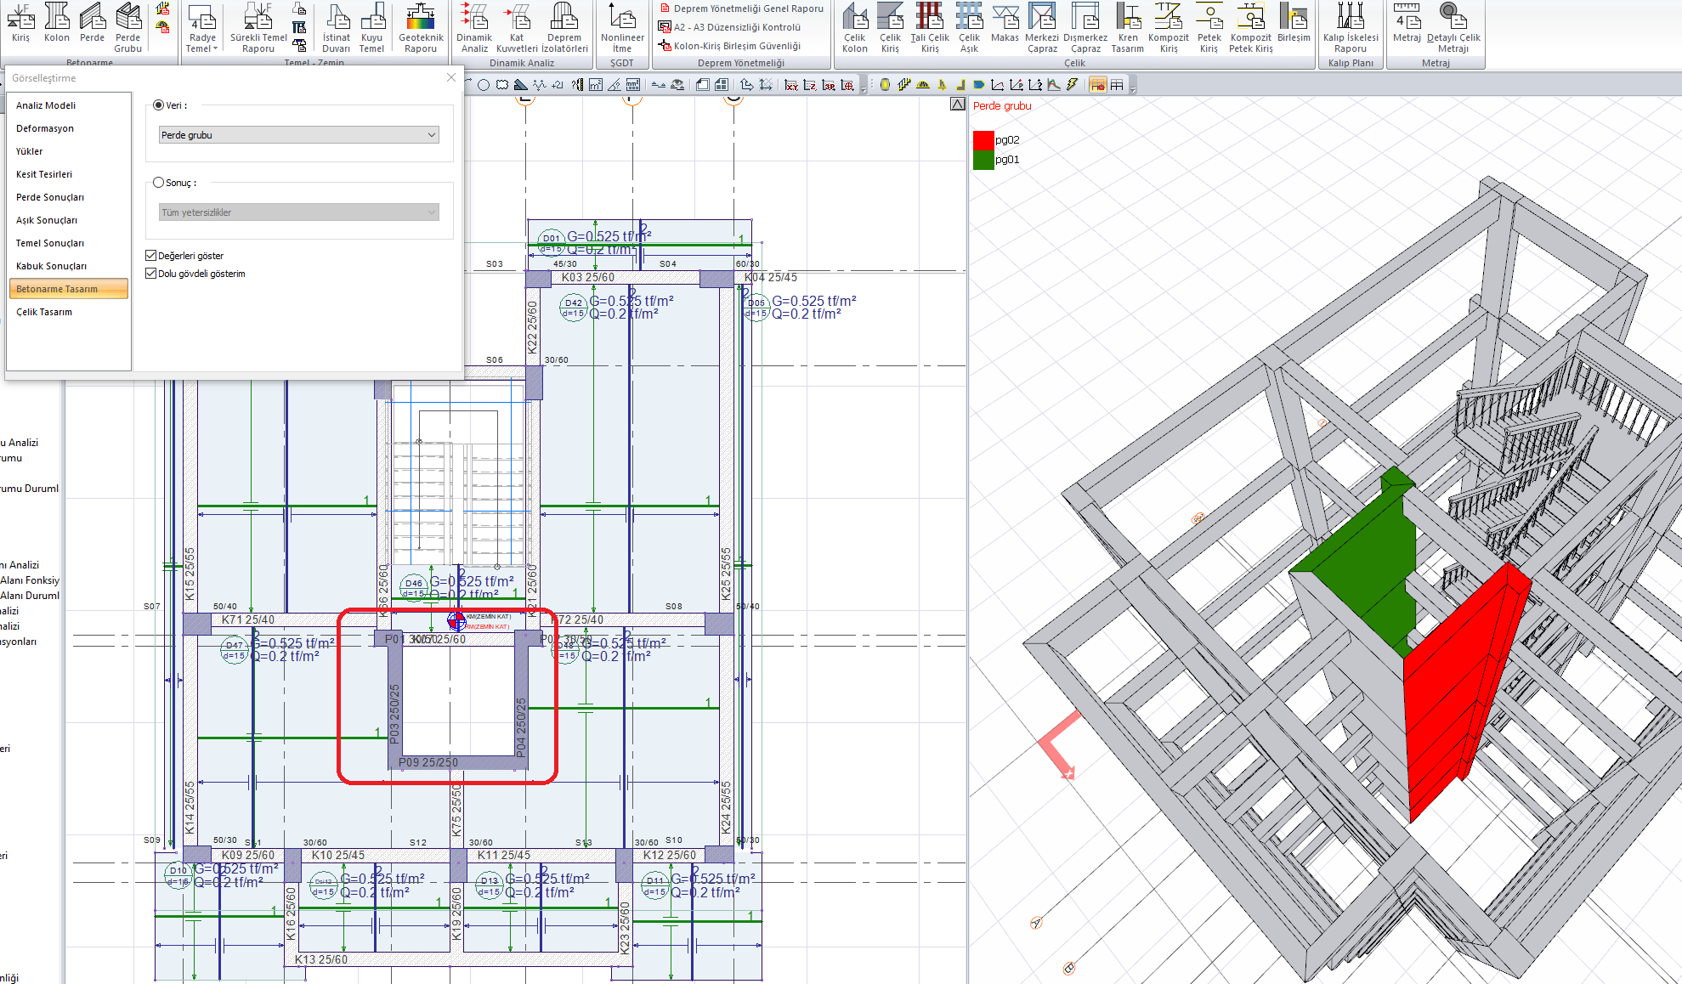
Task: Select Betonarme Tasarım list item
Action: [69, 289]
